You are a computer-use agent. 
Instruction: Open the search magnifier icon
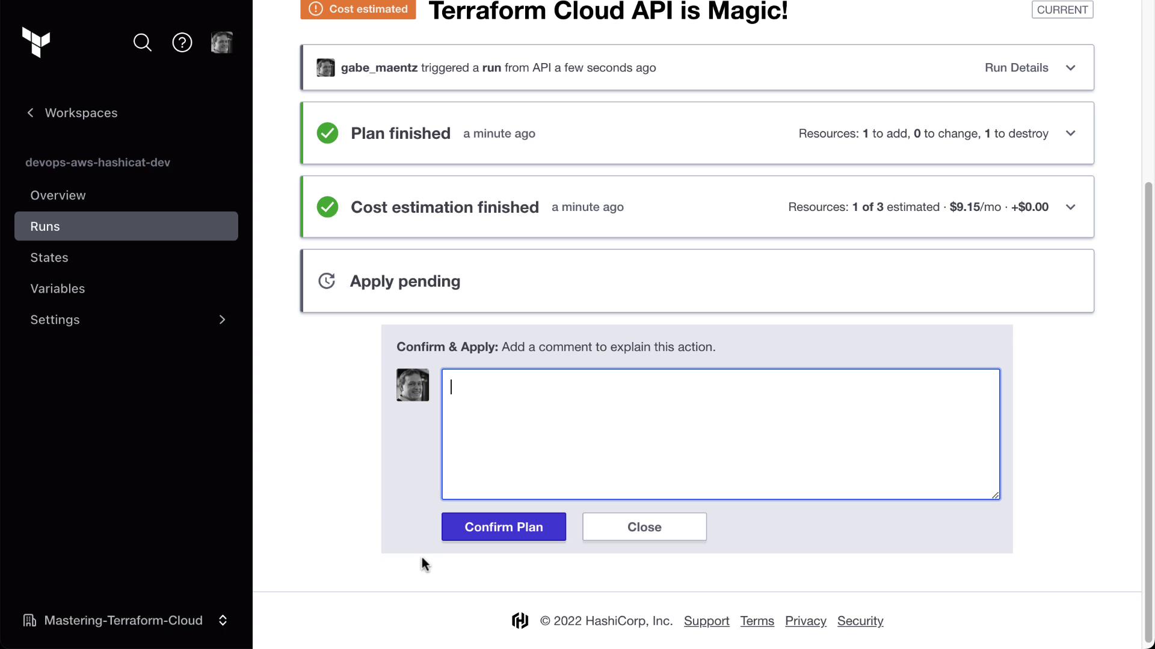[143, 43]
